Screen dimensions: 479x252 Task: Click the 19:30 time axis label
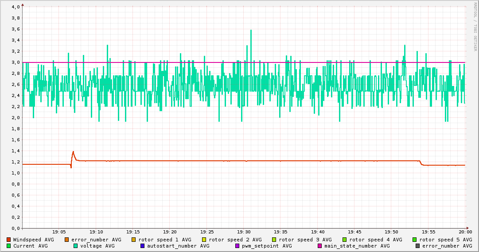(x=244, y=232)
